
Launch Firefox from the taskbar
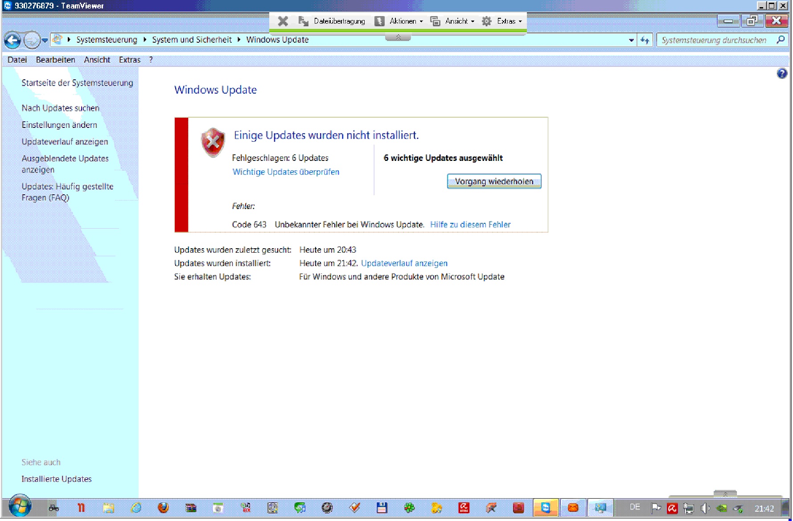pos(163,508)
